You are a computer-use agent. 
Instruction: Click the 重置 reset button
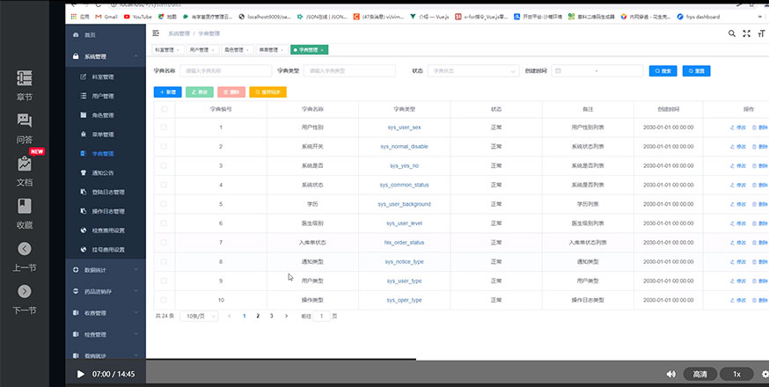[697, 71]
